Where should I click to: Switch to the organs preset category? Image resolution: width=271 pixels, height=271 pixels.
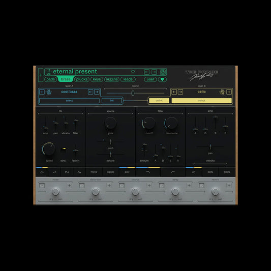[112, 79]
